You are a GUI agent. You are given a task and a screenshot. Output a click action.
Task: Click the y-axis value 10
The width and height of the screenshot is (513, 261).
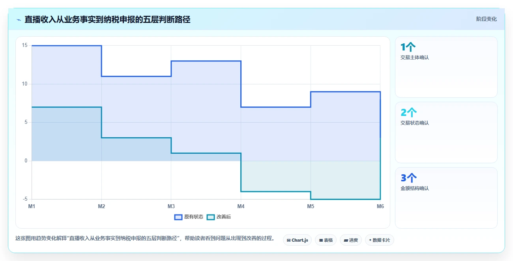point(24,84)
